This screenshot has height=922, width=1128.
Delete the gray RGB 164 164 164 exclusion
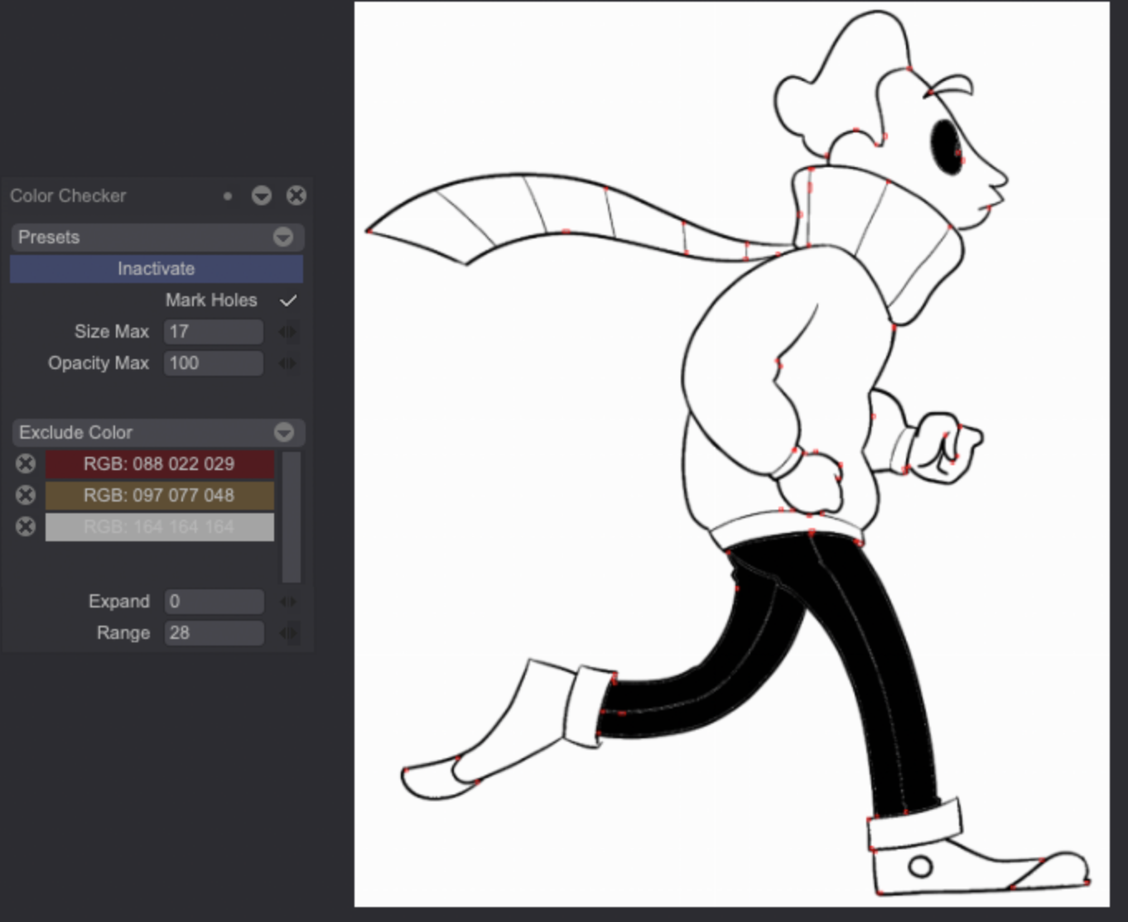tap(26, 526)
